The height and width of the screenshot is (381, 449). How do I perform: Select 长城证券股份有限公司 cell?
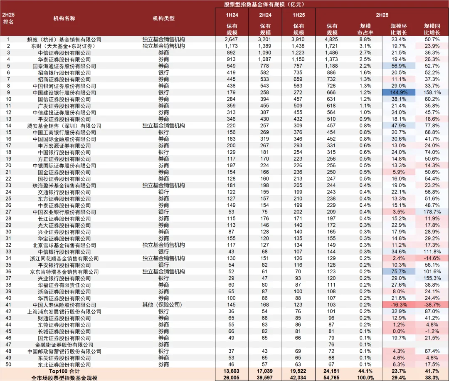coord(64,332)
